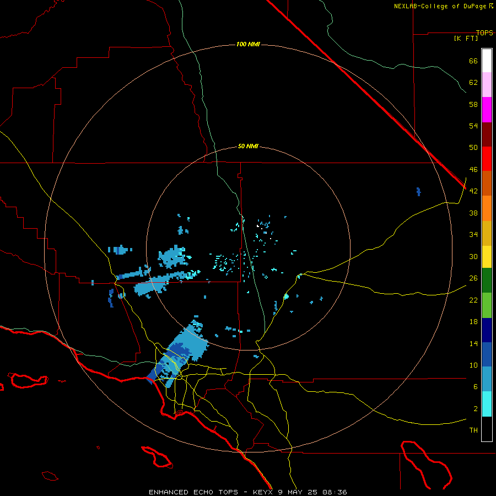Click the '54' legend value

pos(473,126)
